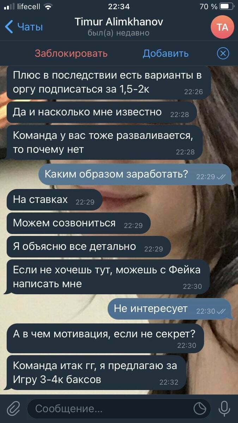Open the sticker panel icon in message field
The height and width of the screenshot is (423, 238).
200,409
